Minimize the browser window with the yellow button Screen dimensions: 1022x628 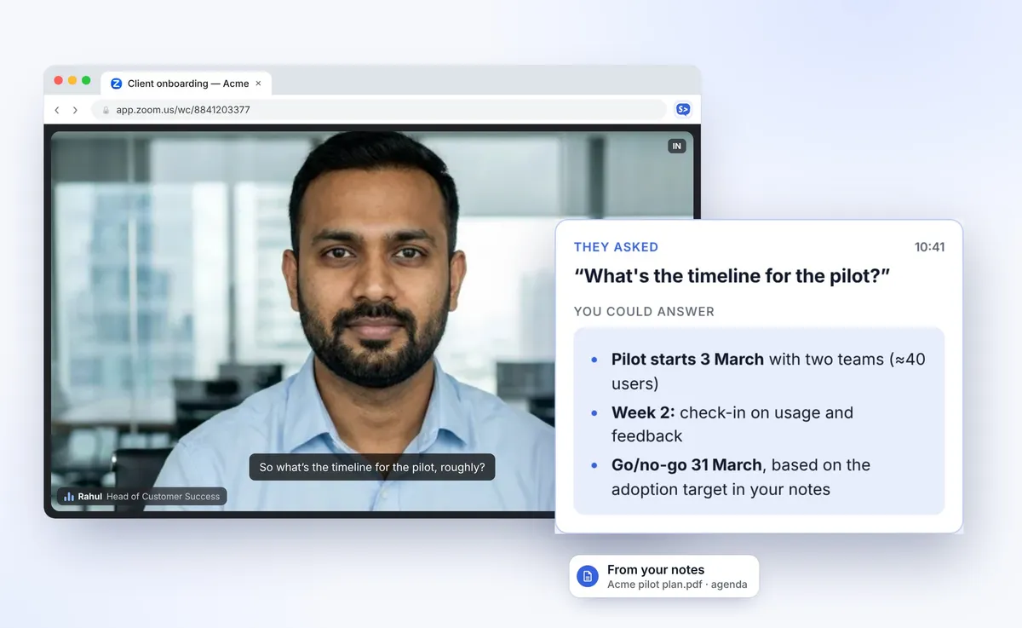[x=72, y=80]
